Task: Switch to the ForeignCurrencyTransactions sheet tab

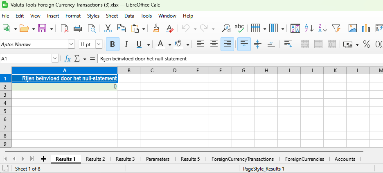Action: pos(243,159)
